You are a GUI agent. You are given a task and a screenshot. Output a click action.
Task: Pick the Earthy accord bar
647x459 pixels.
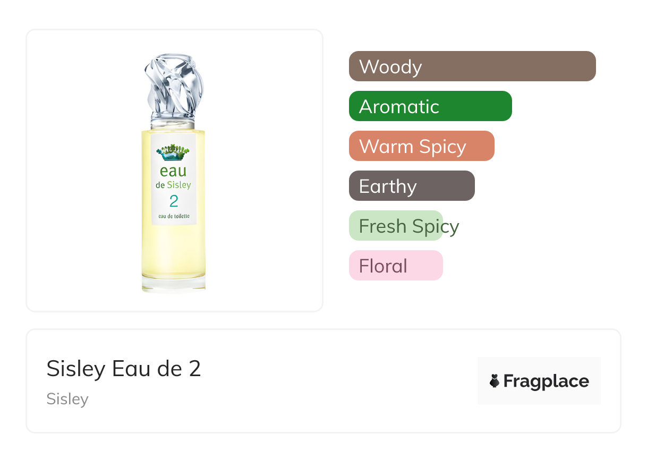coord(411,186)
